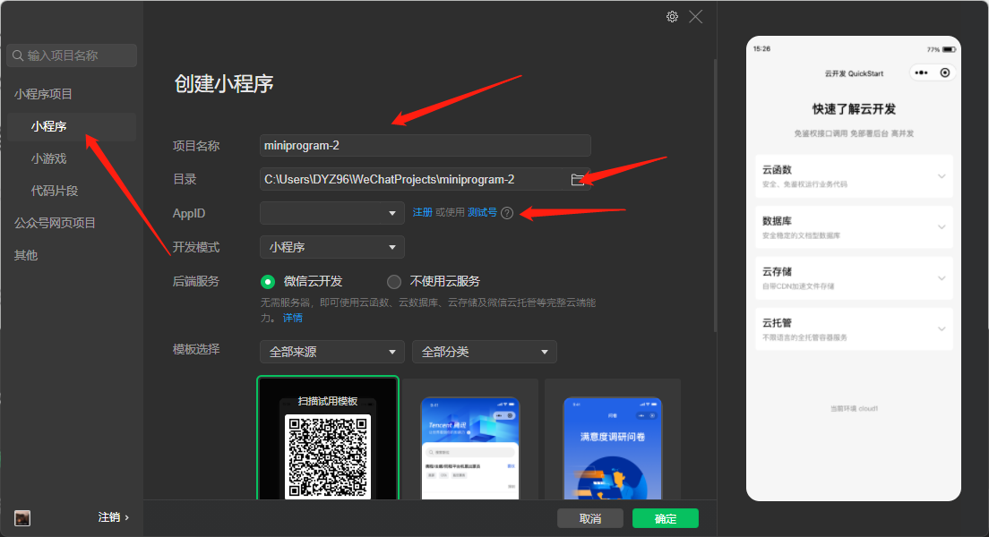Select the 满意度调研问卷 template thumbnail
The height and width of the screenshot is (537, 989).
coord(613,447)
